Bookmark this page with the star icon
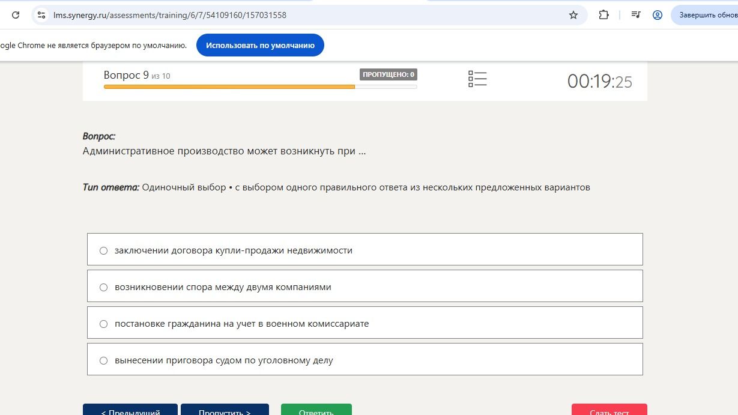The height and width of the screenshot is (415, 738). pos(573,15)
